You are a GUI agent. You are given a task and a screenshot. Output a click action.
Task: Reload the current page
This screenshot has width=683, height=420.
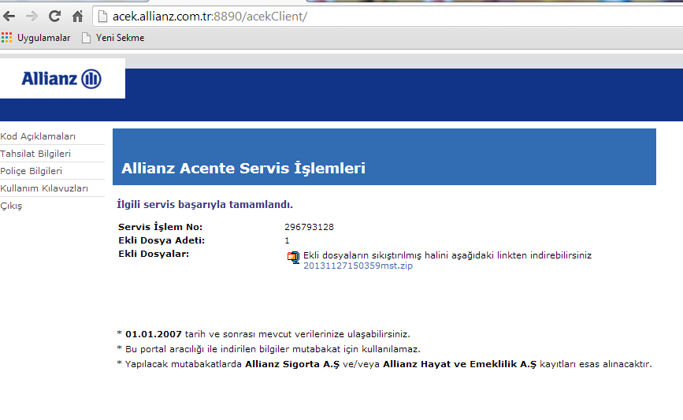pyautogui.click(x=54, y=16)
